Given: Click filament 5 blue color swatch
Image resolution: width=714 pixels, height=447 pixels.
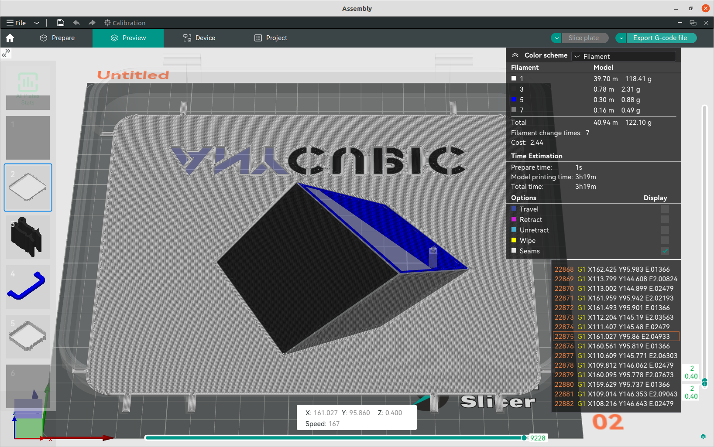Looking at the screenshot, I should coord(514,99).
